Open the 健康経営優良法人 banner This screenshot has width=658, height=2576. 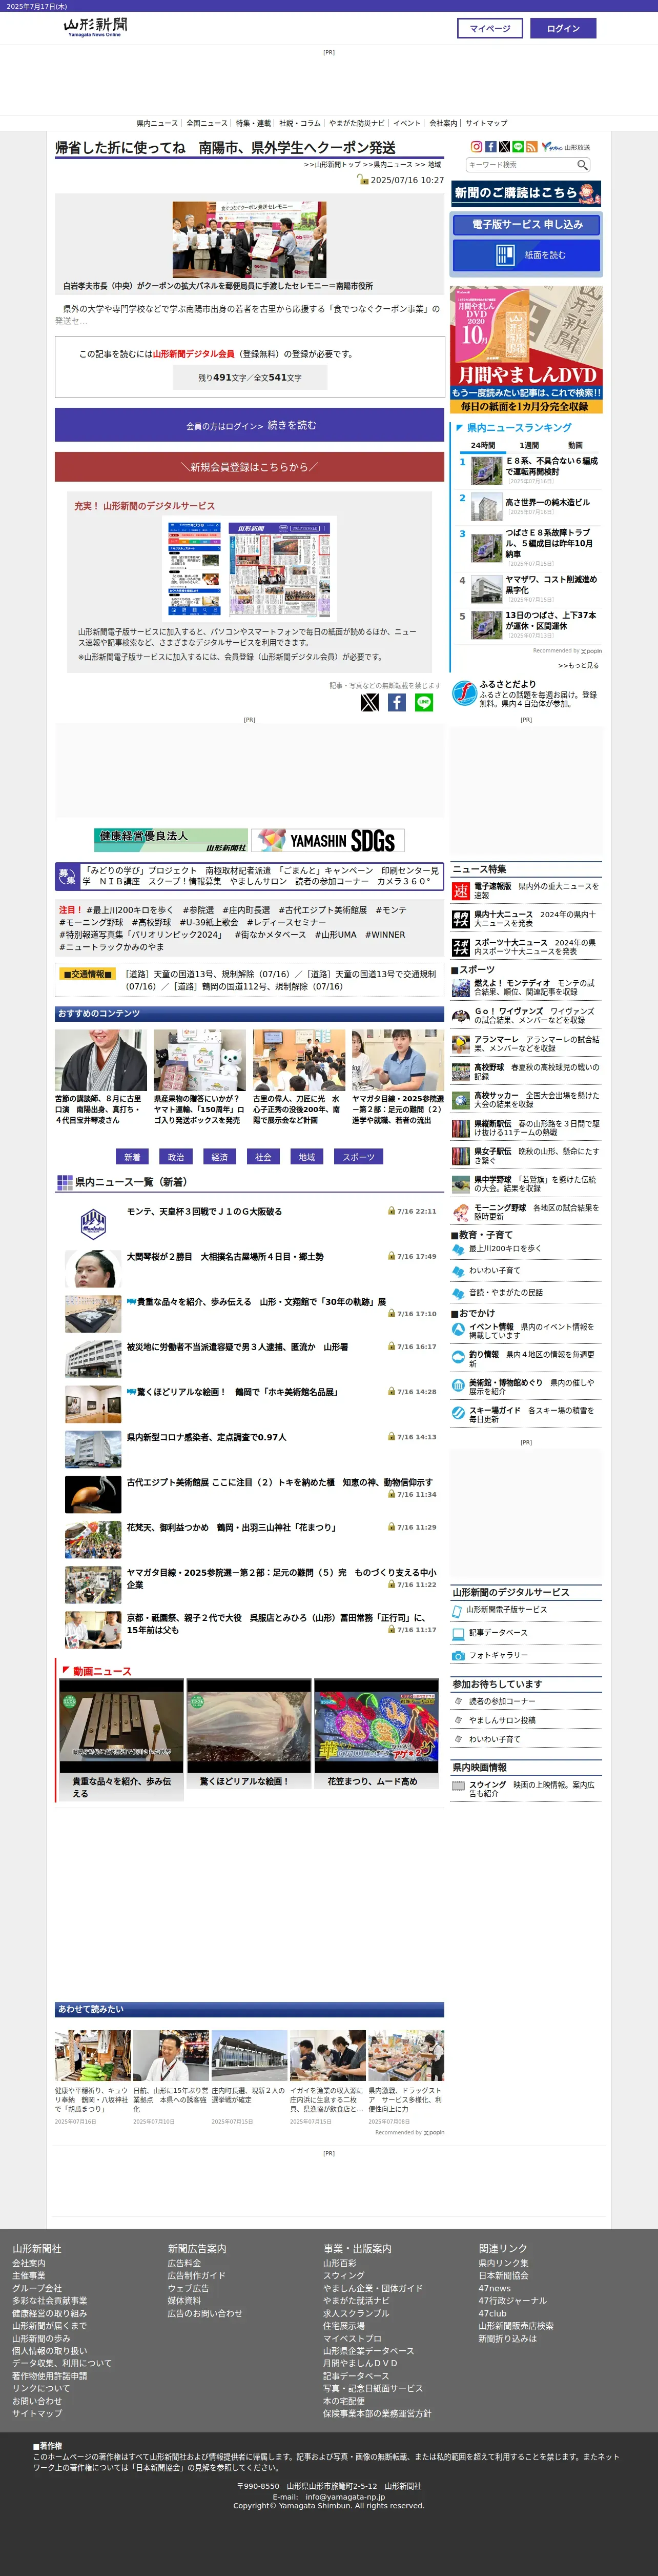171,840
